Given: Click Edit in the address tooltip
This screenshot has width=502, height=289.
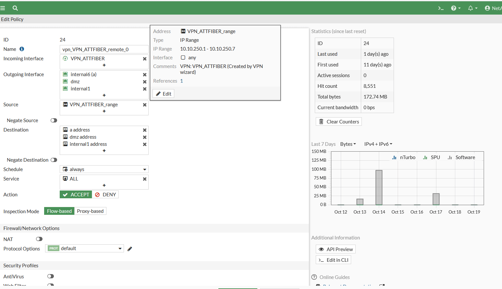Looking at the screenshot, I should click(164, 94).
